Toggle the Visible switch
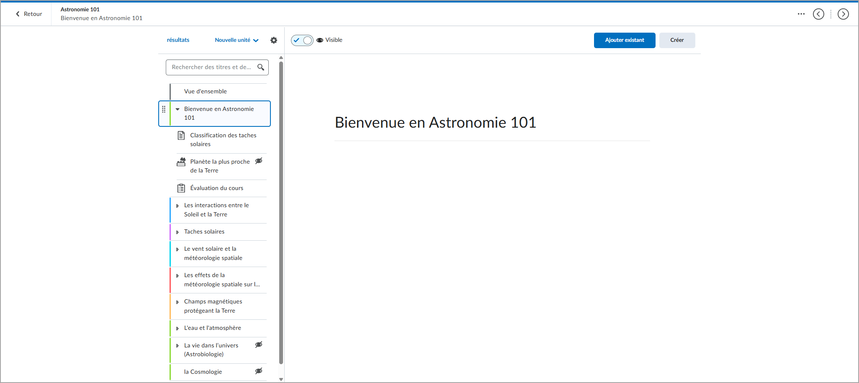Screen dimensions: 859x383 [x=302, y=40]
